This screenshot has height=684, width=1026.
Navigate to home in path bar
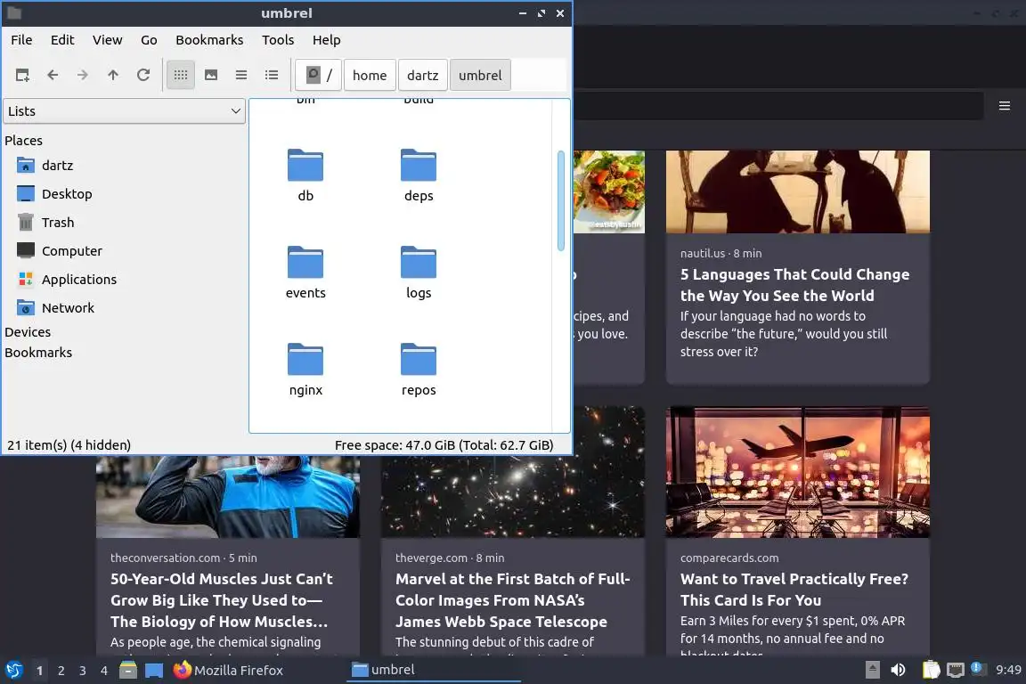(x=370, y=76)
